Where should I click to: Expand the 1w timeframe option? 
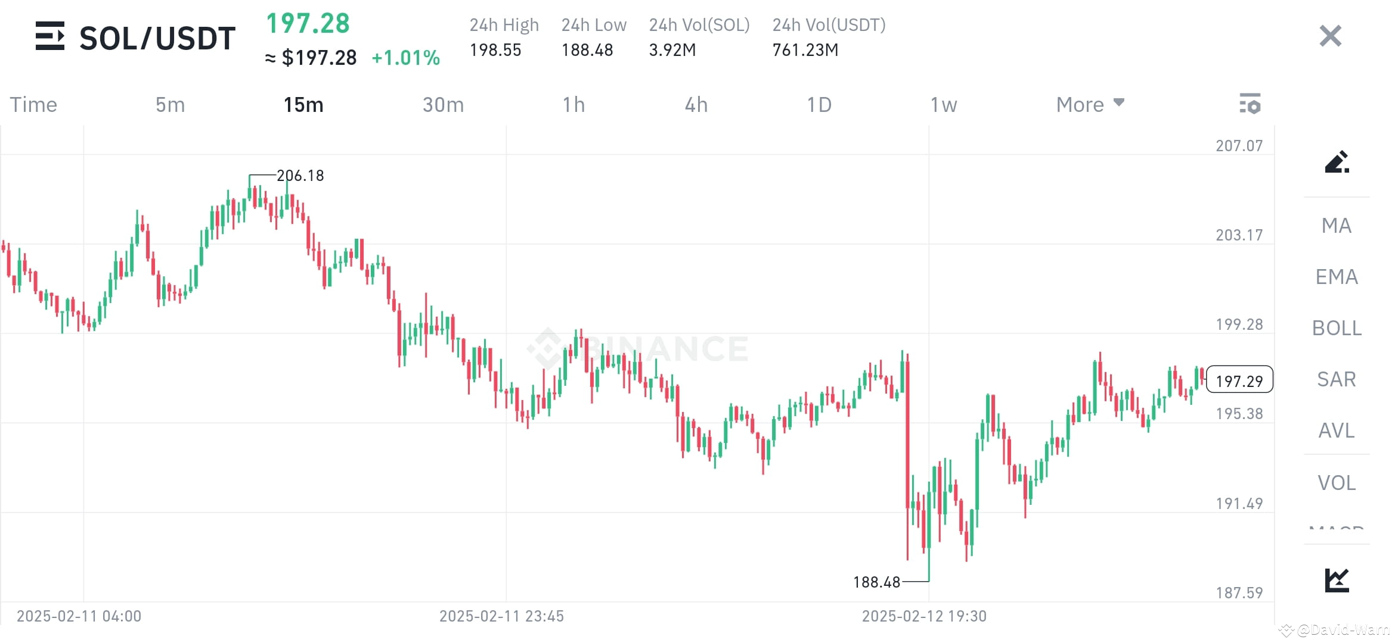pyautogui.click(x=943, y=104)
